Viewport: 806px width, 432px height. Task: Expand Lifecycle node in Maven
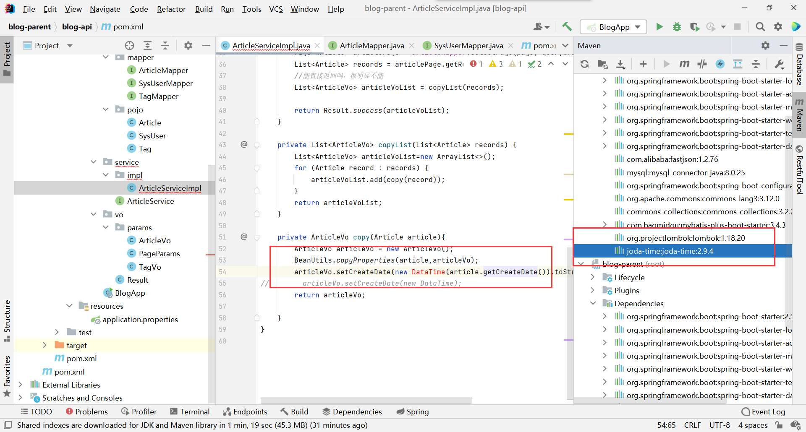pyautogui.click(x=592, y=277)
